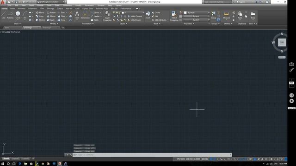Click the Mirror tool
296x166 pixels.
tap(51, 17)
